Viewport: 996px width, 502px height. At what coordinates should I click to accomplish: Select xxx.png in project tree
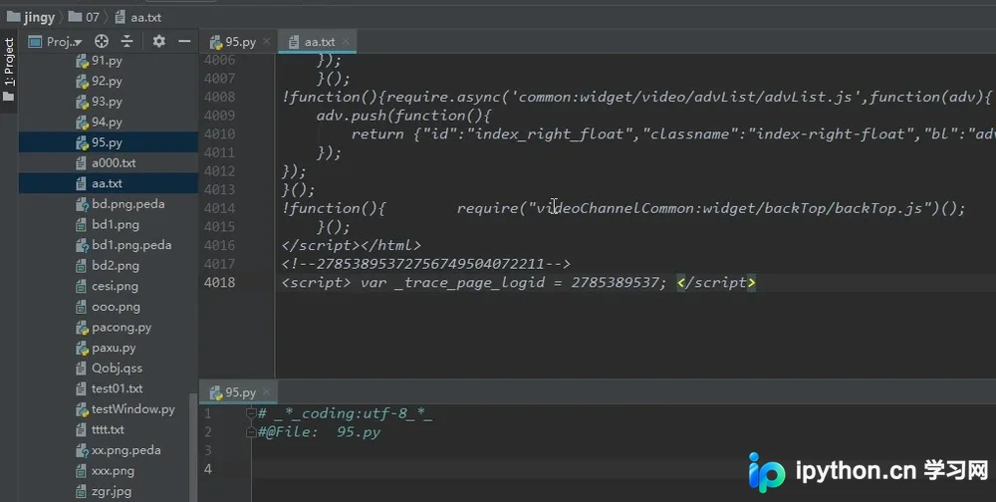pos(113,471)
